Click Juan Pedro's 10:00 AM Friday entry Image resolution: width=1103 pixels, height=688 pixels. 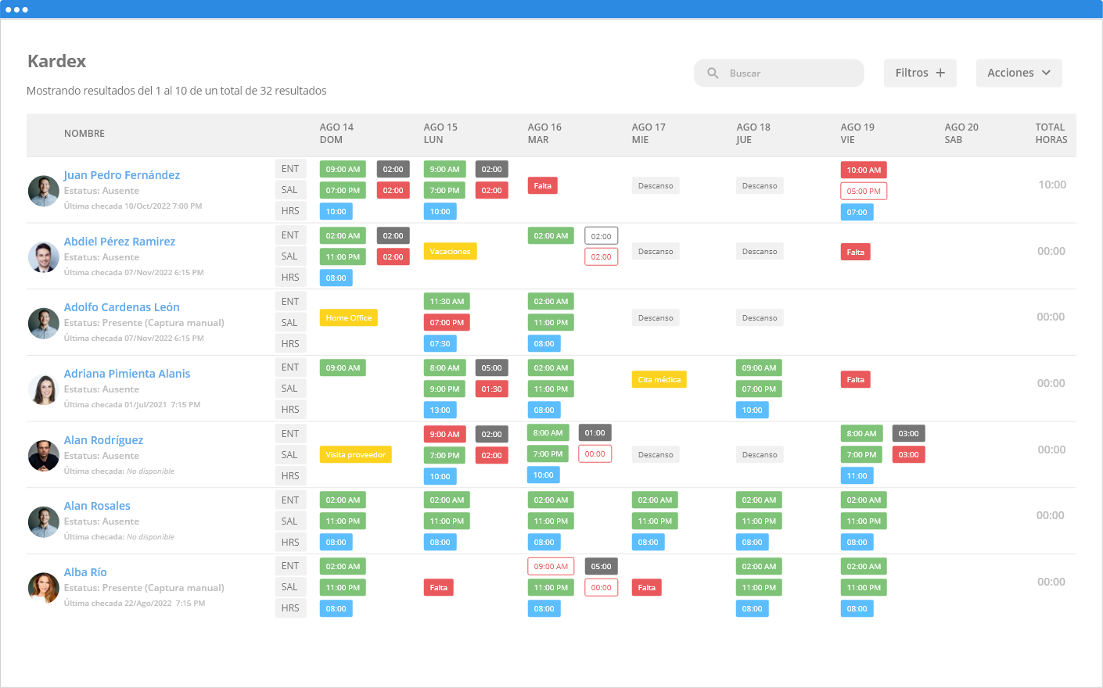(864, 170)
